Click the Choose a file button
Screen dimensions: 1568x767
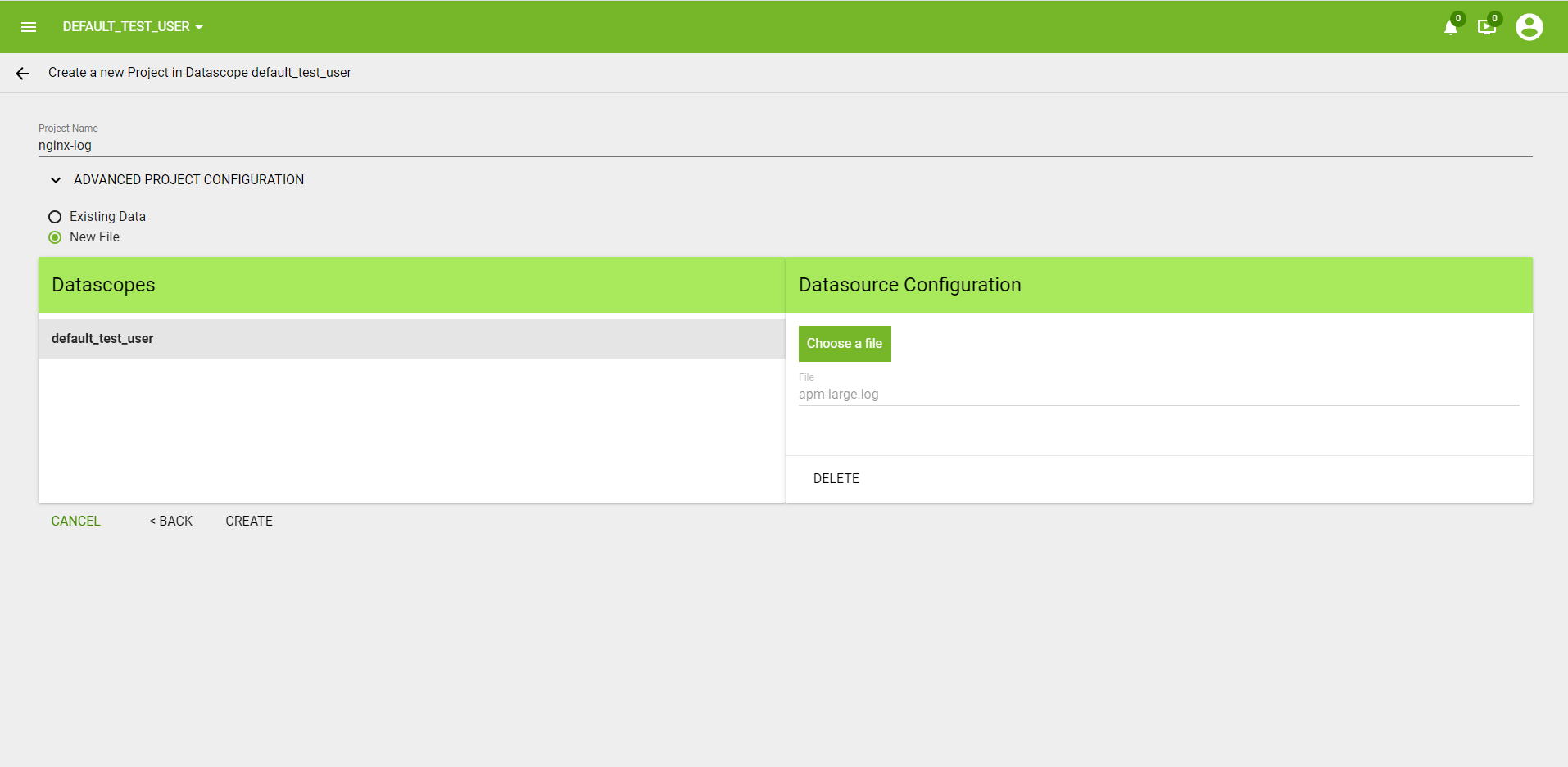pos(845,344)
